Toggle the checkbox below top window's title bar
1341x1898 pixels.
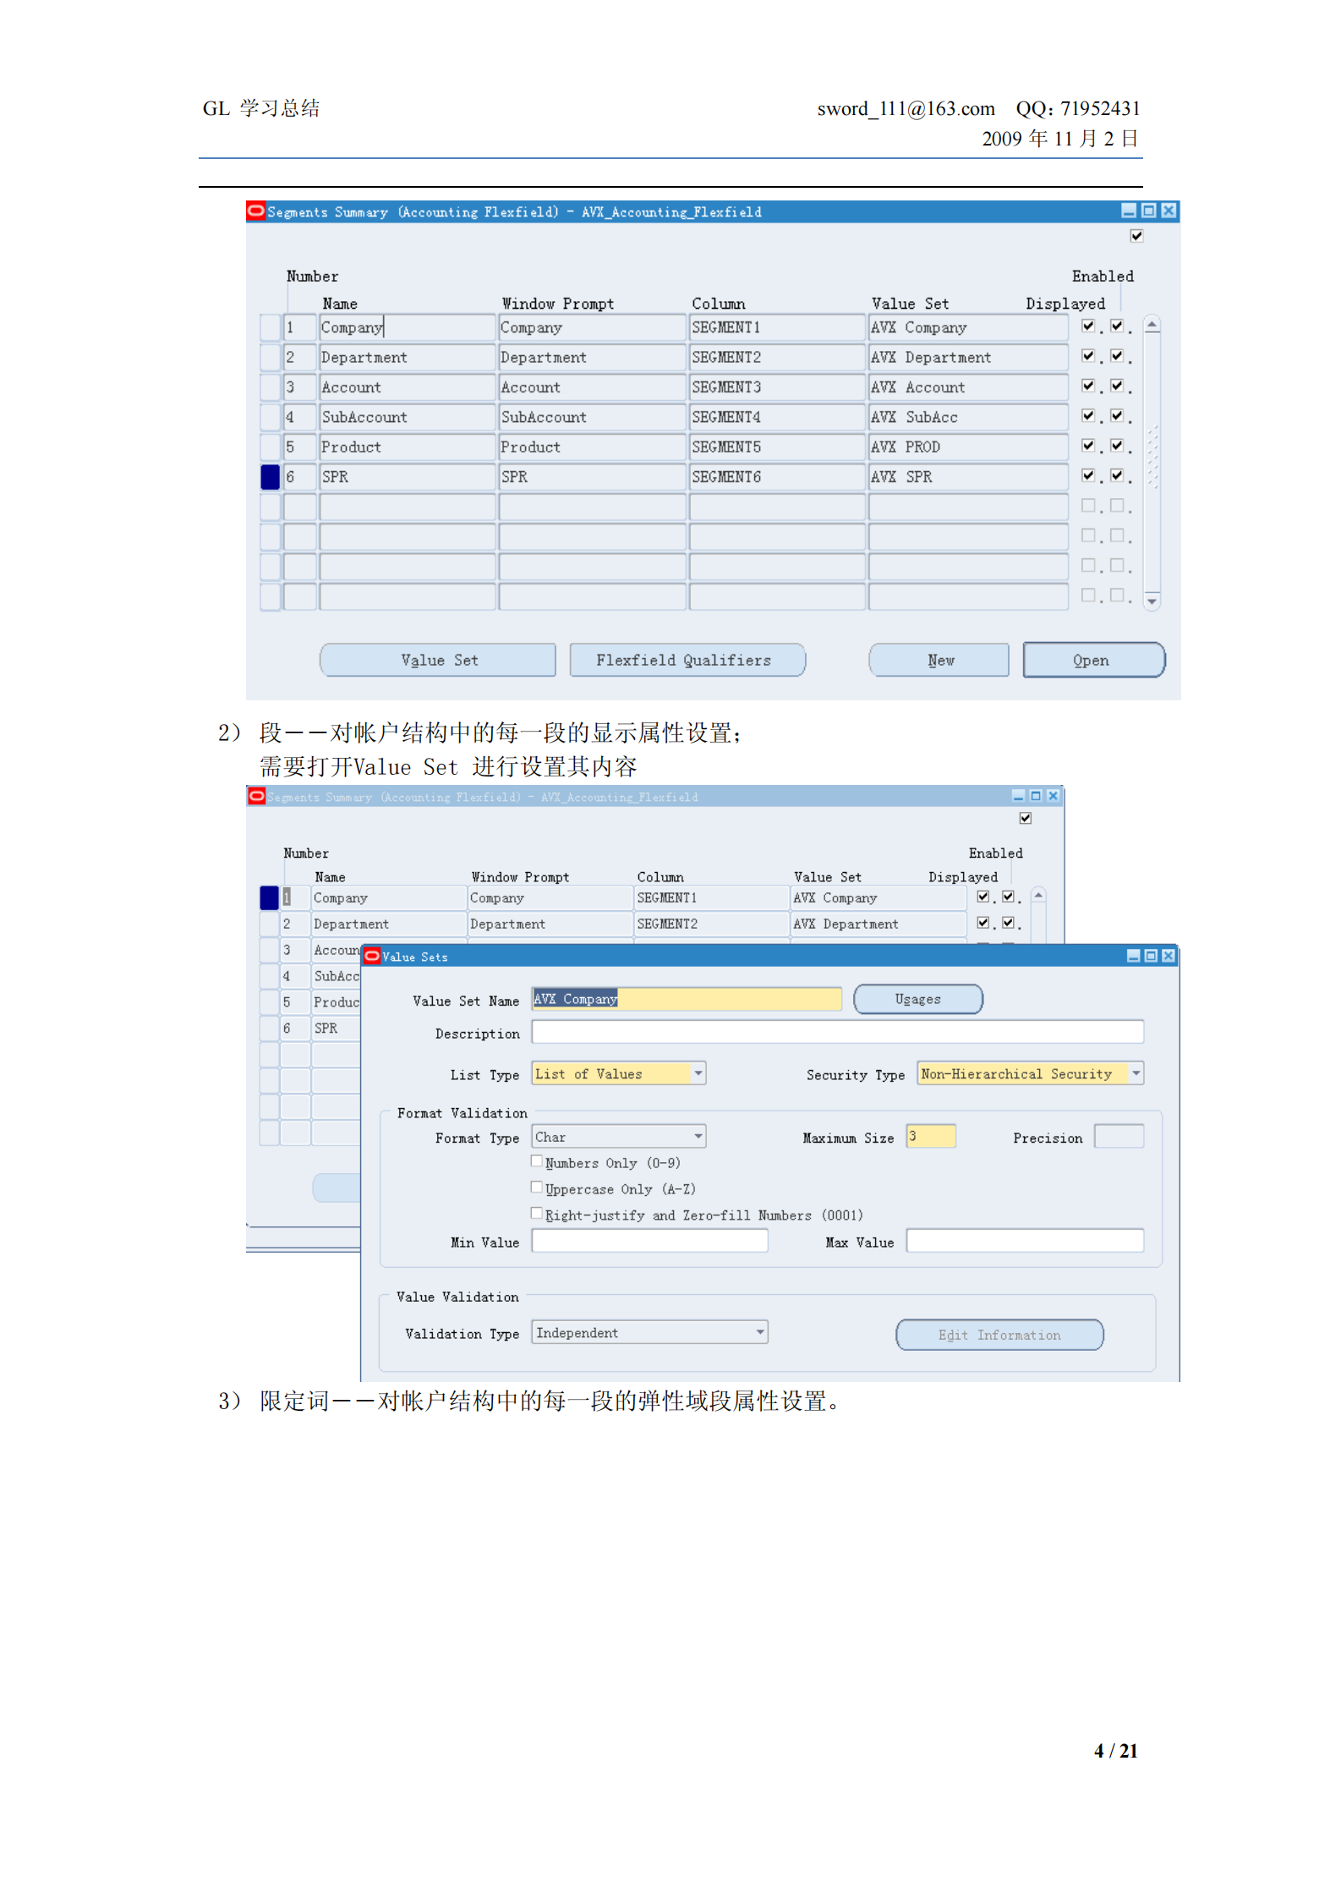(x=1136, y=236)
